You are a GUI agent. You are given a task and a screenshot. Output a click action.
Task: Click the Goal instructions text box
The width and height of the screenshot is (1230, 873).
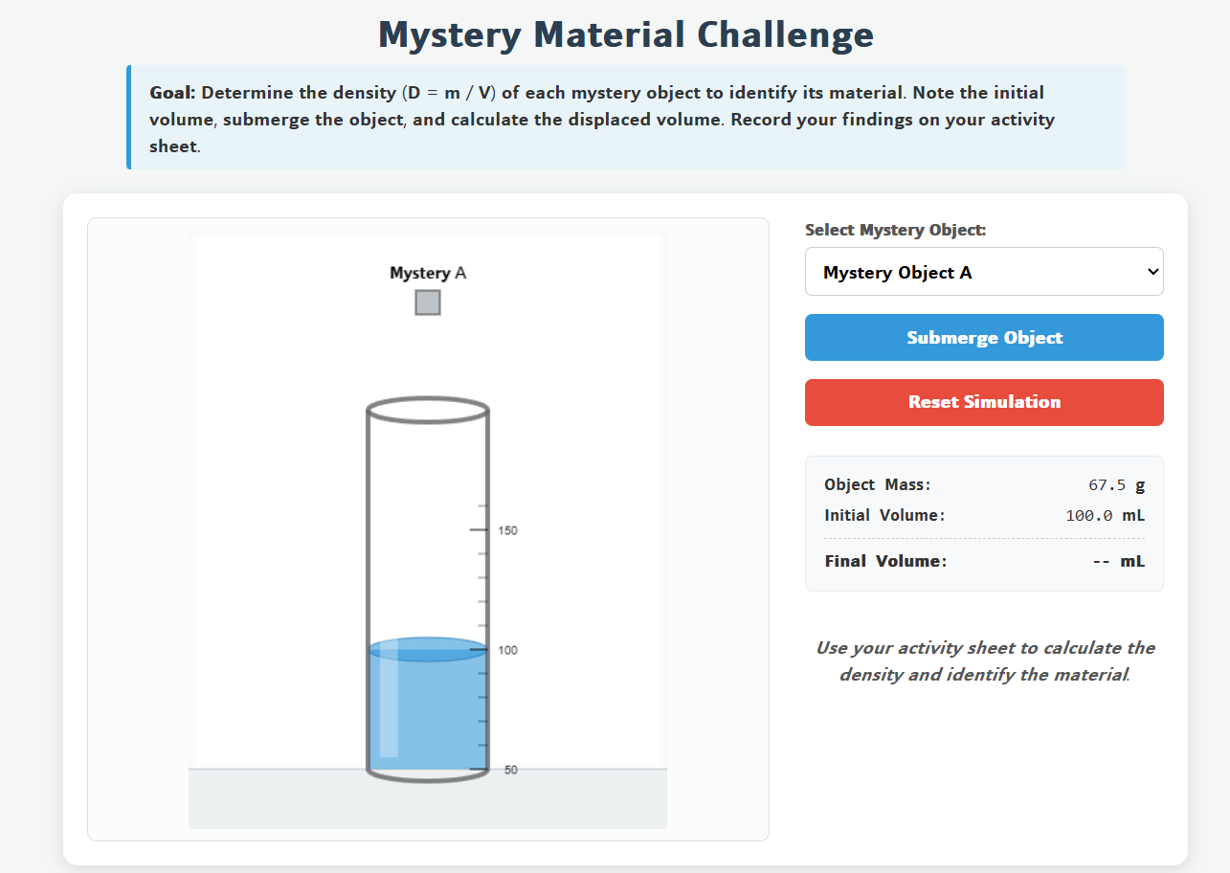click(x=626, y=118)
